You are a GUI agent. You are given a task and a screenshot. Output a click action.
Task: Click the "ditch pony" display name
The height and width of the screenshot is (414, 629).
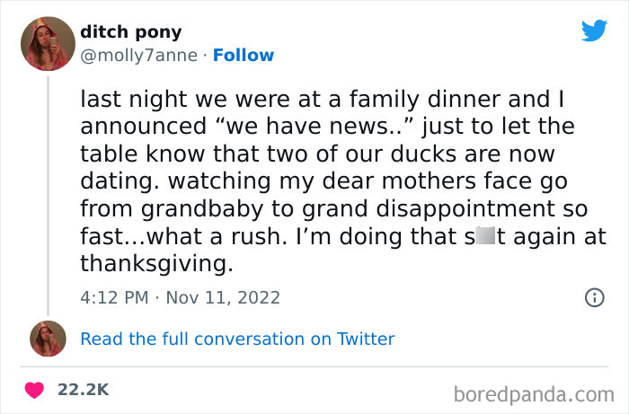pos(130,32)
